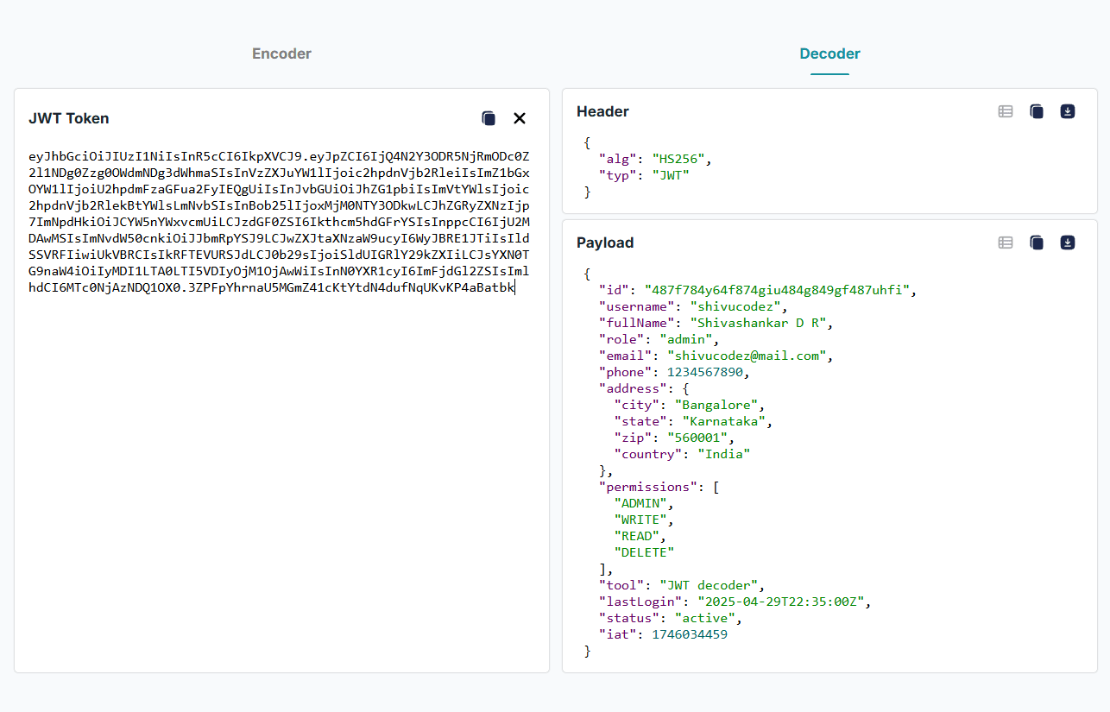The image size is (1110, 712).
Task: Copy the JWT token to clipboard
Action: pyautogui.click(x=489, y=118)
